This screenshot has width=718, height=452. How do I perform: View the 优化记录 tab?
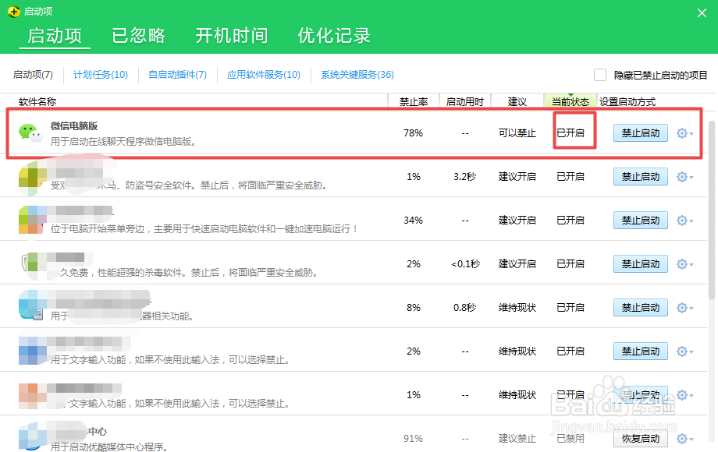point(334,35)
